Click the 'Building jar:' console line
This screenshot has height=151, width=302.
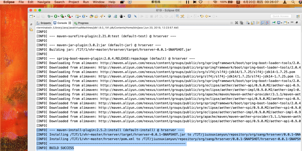[114, 50]
